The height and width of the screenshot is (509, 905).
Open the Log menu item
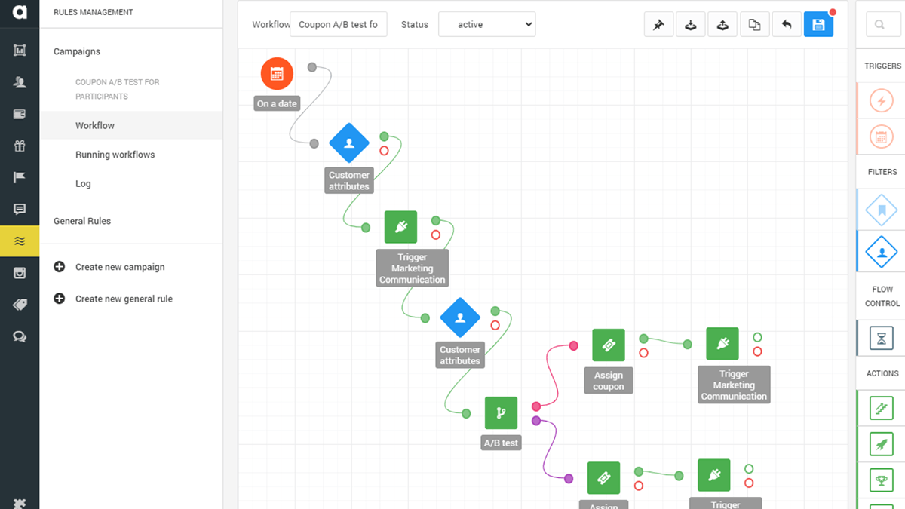83,183
